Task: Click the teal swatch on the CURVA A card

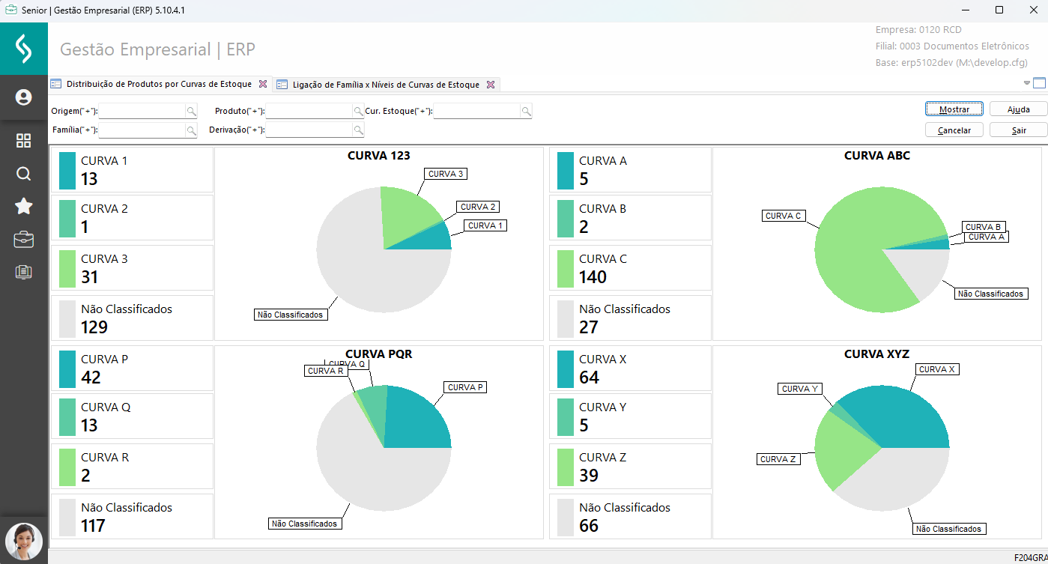Action: coord(566,171)
